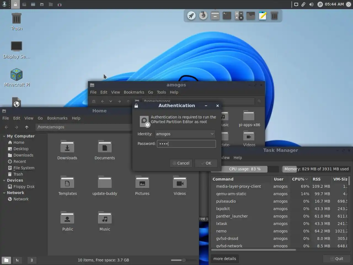Select the Pictures folder in Home window
The width and height of the screenshot is (353, 265).
[142, 185]
